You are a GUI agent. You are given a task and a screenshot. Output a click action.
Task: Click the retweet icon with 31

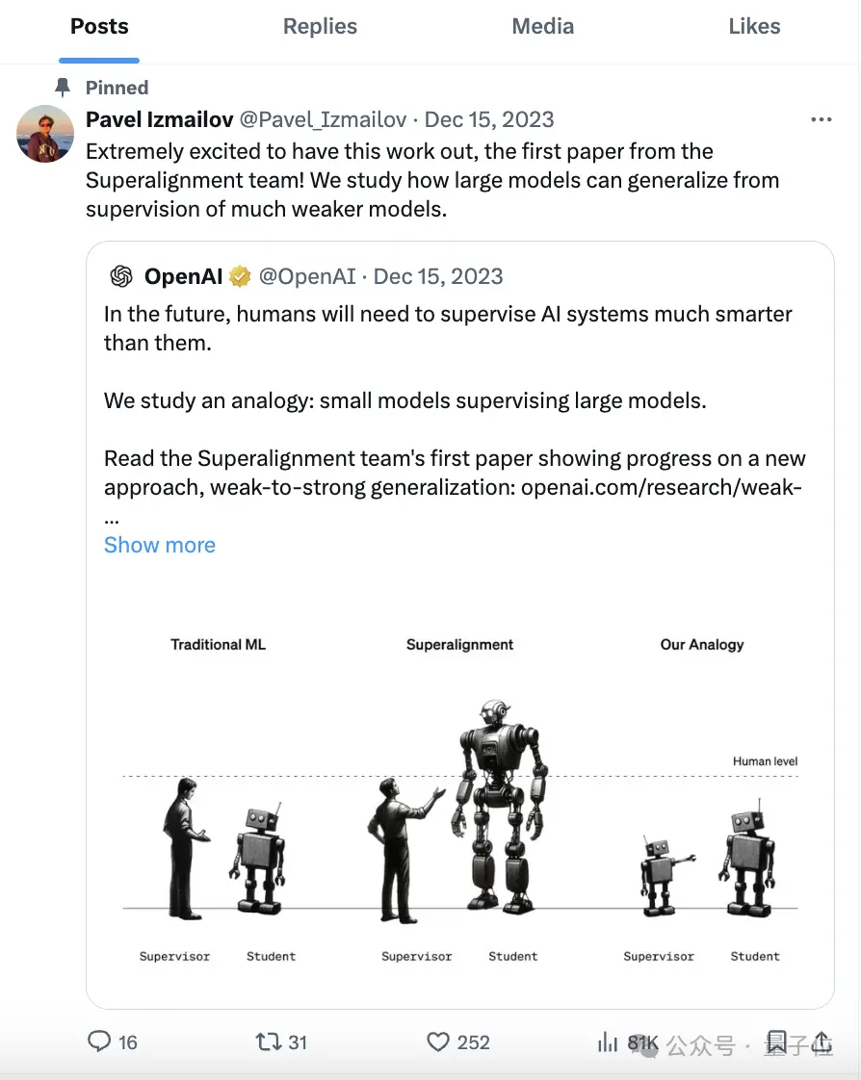pyautogui.click(x=268, y=1041)
